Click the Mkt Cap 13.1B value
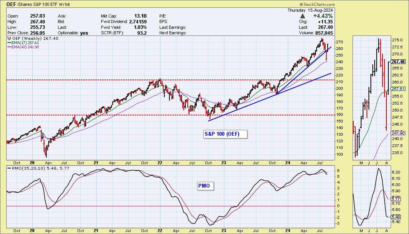Image resolution: width=409 pixels, height=234 pixels. (141, 16)
